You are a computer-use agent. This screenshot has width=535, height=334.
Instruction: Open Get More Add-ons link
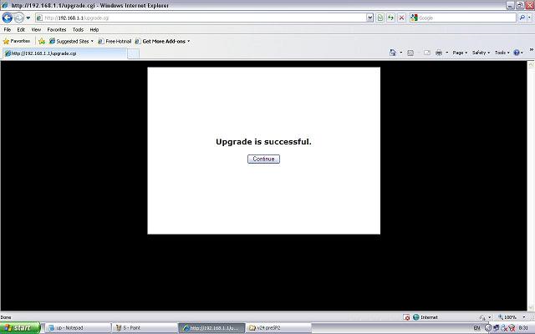[x=160, y=41]
